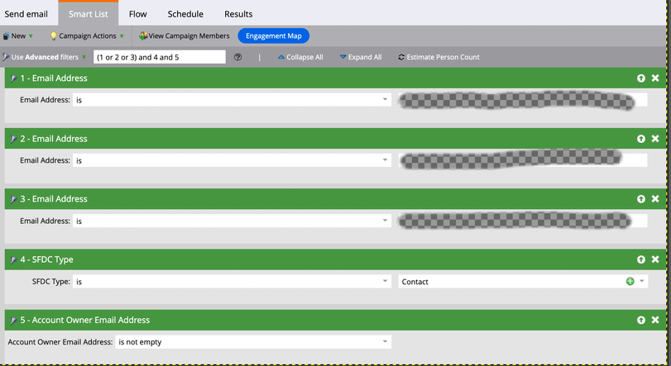Move filter 1 Email Address up
Screen dimensions: 671x366
pyautogui.click(x=640, y=78)
